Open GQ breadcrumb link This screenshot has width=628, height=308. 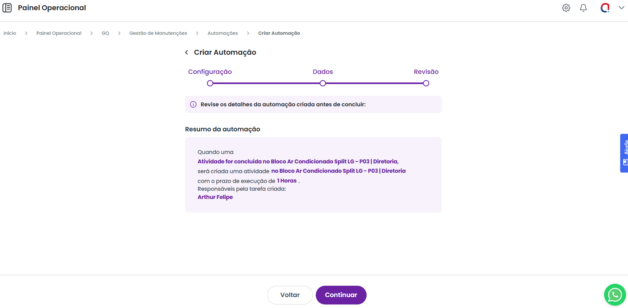105,33
